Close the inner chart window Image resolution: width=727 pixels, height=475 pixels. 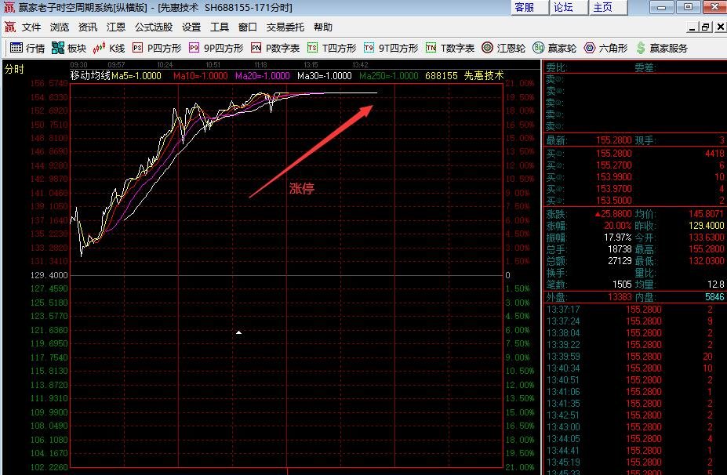pos(720,27)
